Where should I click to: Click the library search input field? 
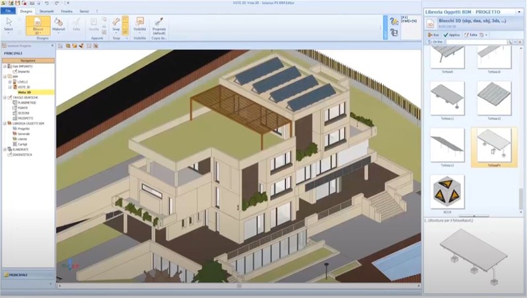tap(476, 42)
